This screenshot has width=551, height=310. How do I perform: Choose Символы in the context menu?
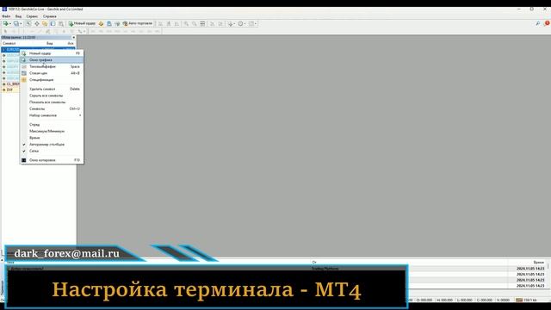52,109
